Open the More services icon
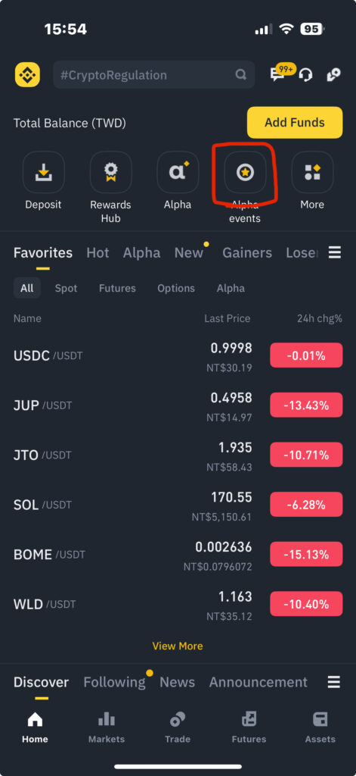The image size is (356, 776). (x=312, y=172)
